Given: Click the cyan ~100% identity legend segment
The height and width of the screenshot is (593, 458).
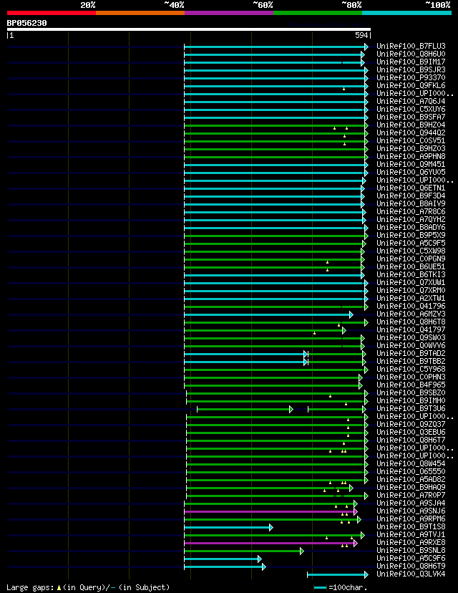Looking at the screenshot, I should (x=406, y=13).
